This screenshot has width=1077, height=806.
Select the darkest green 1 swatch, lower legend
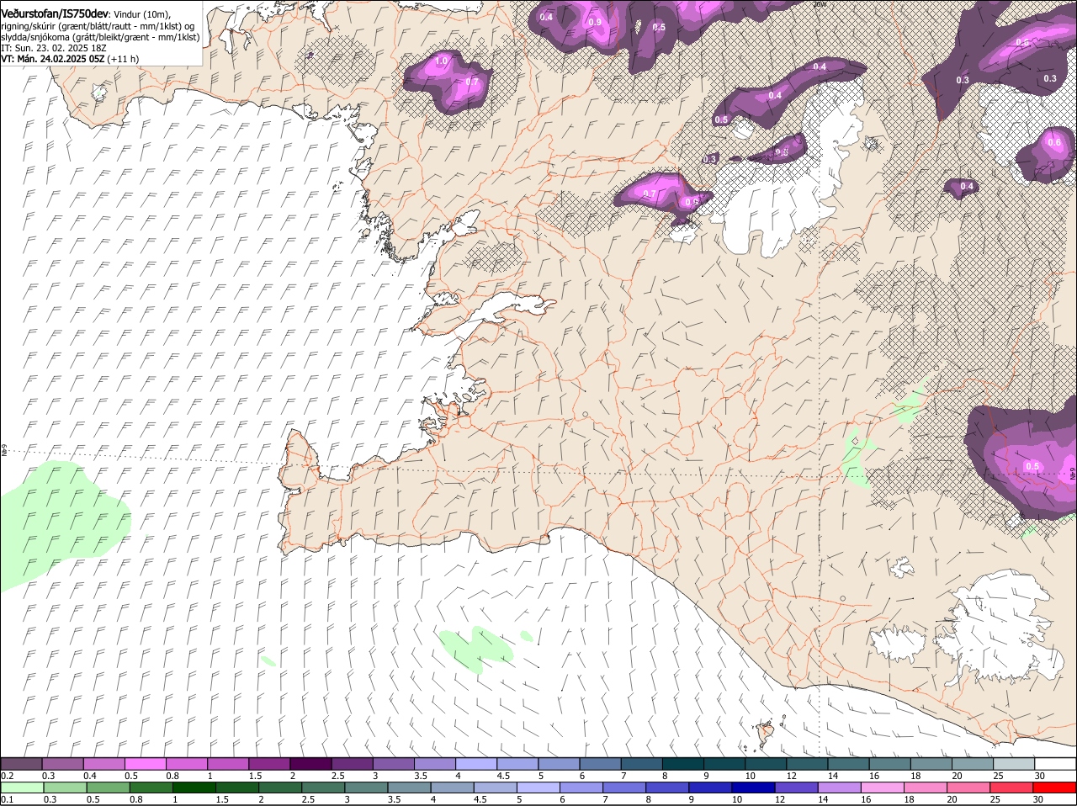coord(194,787)
